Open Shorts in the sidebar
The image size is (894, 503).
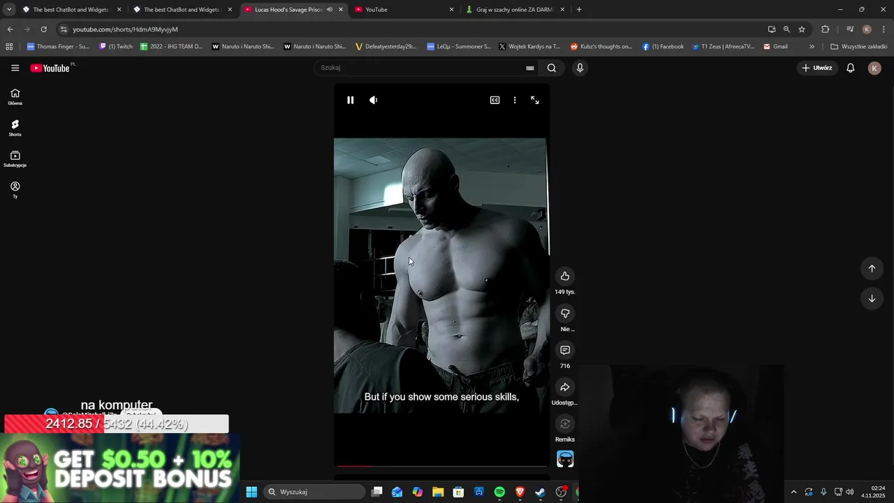point(15,128)
